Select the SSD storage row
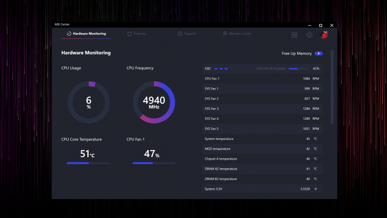The image size is (387, 218). [262, 68]
